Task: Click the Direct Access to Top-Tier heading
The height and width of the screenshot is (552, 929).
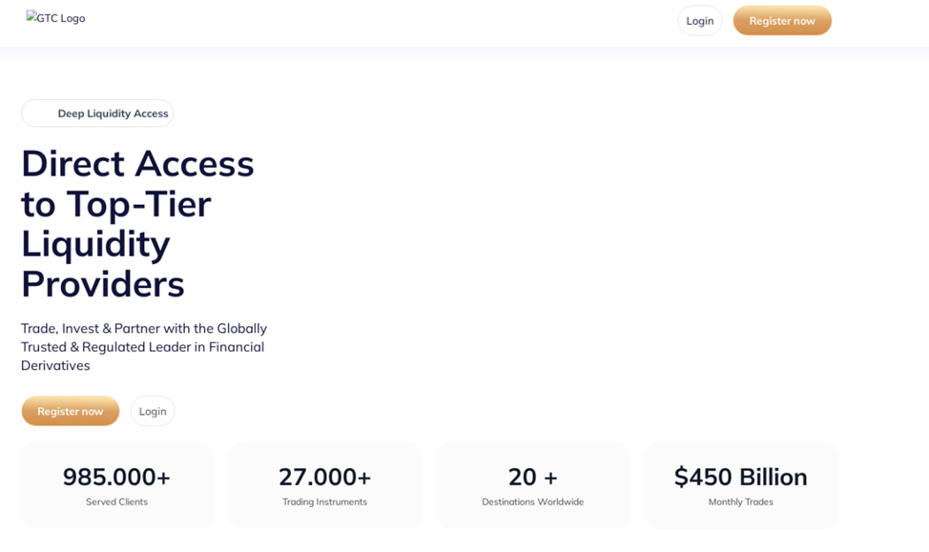Action: [x=137, y=223]
